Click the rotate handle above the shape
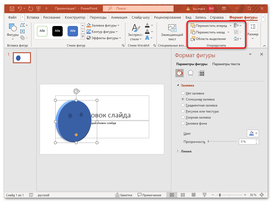Image resolution: width=272 pixels, height=202 pixels. [x=76, y=91]
